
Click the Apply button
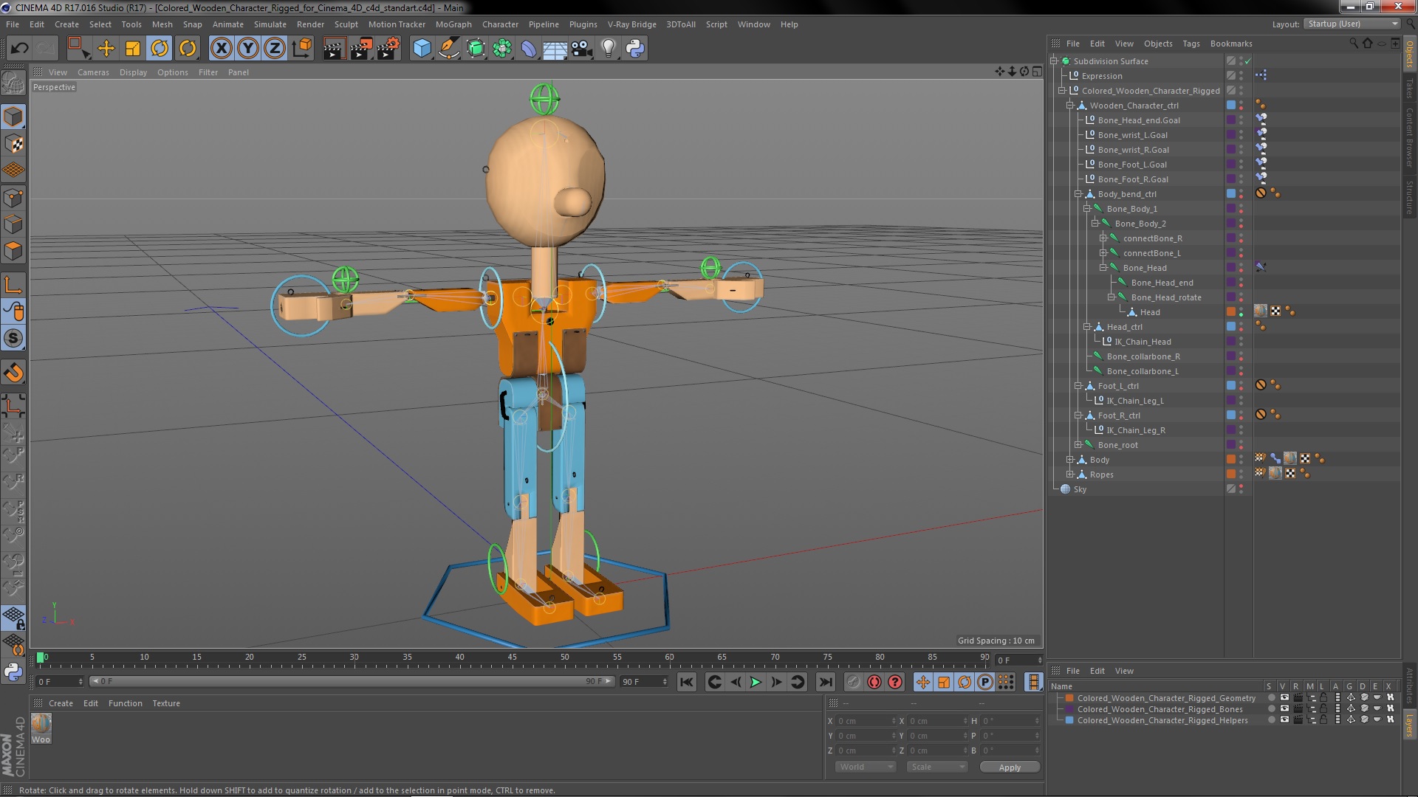pyautogui.click(x=1010, y=767)
